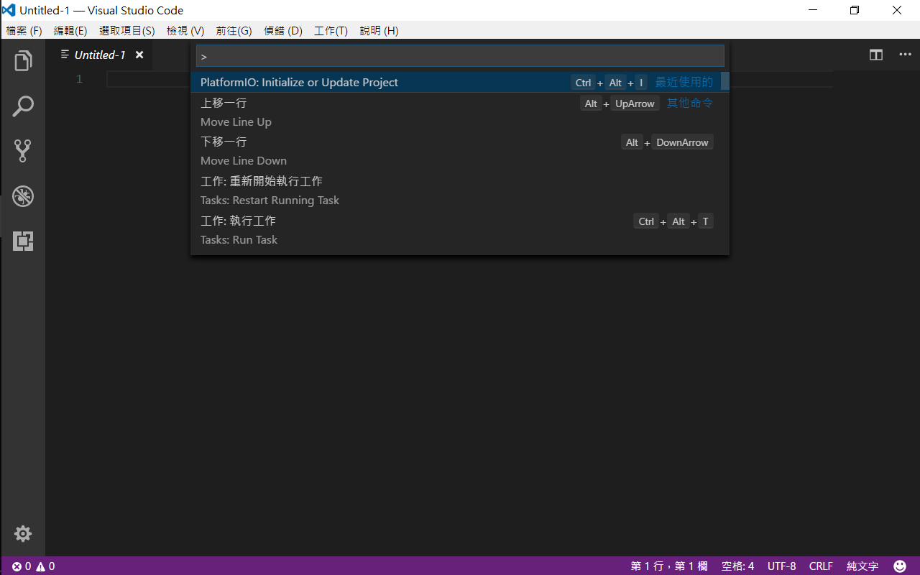
Task: Open the more actions ellipsis menu
Action: pos(905,54)
